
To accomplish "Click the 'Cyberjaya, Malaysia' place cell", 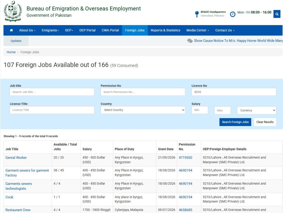I will [x=129, y=210].
